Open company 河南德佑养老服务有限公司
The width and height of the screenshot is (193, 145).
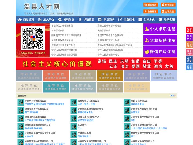pos(144,109)
